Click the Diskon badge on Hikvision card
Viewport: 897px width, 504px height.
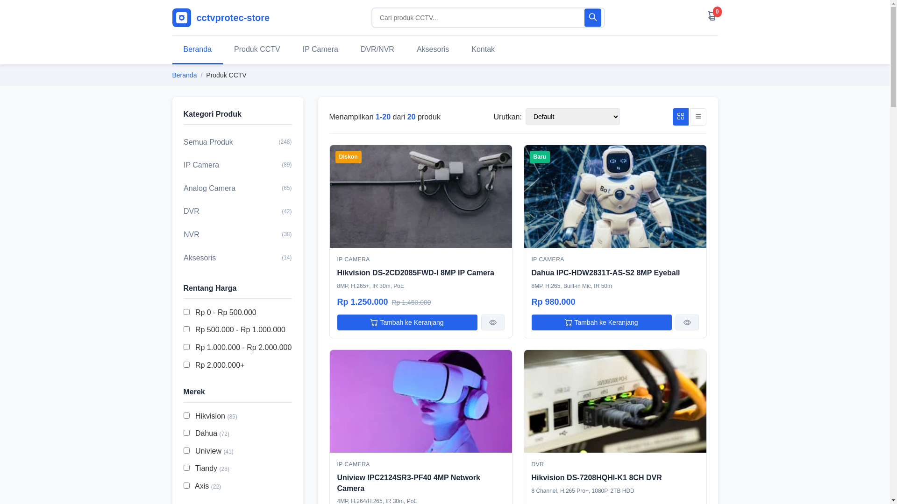[348, 157]
